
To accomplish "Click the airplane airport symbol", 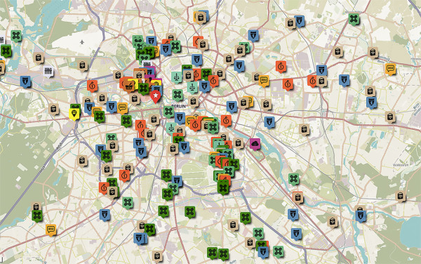I will coord(82,42).
